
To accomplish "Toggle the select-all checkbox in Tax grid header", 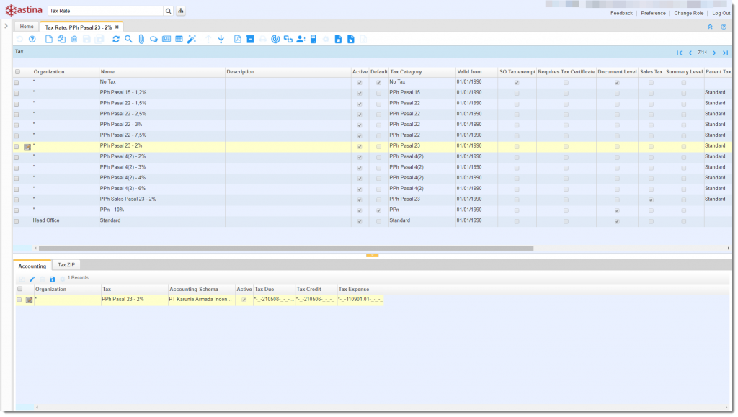I will tap(17, 72).
